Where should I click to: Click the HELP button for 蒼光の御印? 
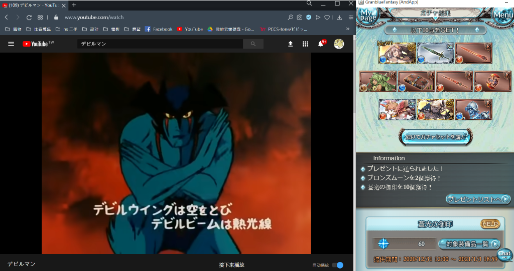490,224
